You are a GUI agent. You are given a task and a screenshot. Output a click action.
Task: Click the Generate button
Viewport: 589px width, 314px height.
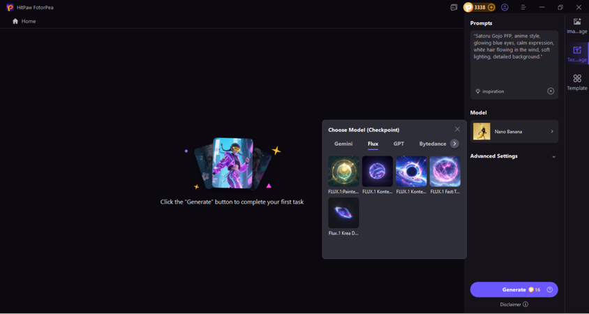tap(514, 290)
